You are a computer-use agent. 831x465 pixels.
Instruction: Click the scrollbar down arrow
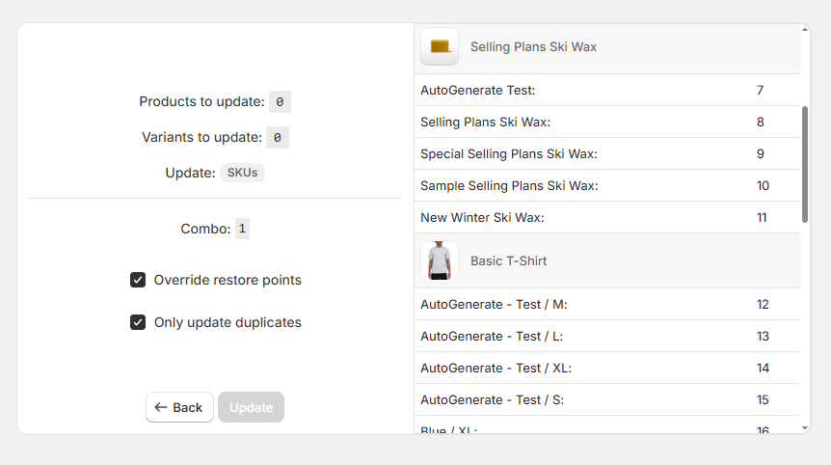click(805, 428)
